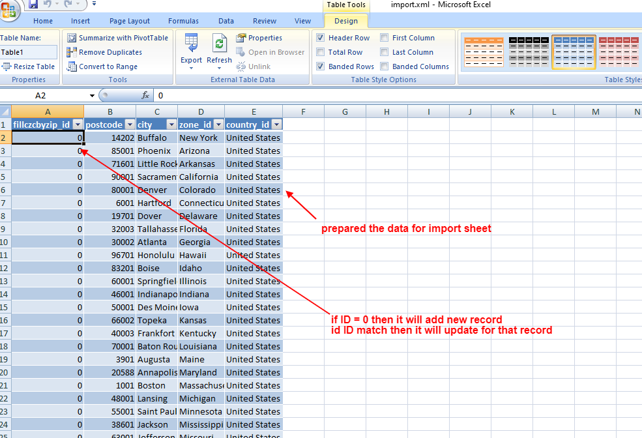The height and width of the screenshot is (438, 642).
Task: Select column A header
Action: (48, 111)
